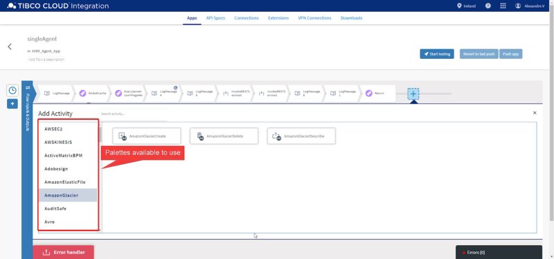Select the unnumbered LogMessage activity tile
This screenshot has height=259, width=554.
[x=56, y=93]
